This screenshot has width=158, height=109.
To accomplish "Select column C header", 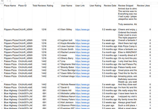I will tap(39, 3).
